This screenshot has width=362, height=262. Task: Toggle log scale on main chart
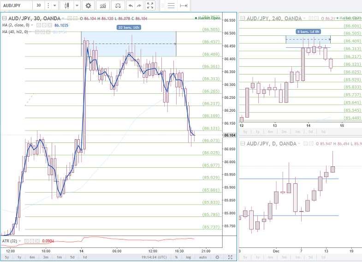[x=189, y=257]
